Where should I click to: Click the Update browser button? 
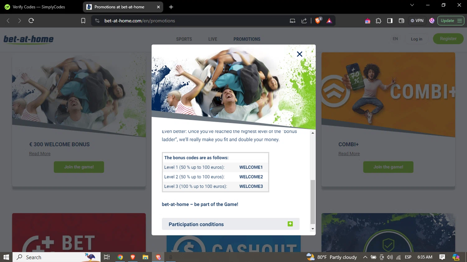451,21
